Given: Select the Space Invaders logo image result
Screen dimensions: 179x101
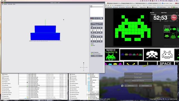Looking at the screenshot, I should pos(112,55).
